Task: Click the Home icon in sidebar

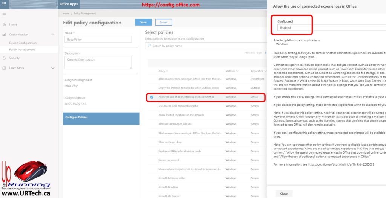Action: (4, 24)
